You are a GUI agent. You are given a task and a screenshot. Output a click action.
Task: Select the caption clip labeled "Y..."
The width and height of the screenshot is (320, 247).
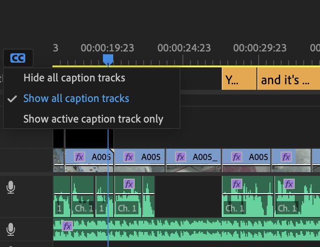(x=239, y=80)
